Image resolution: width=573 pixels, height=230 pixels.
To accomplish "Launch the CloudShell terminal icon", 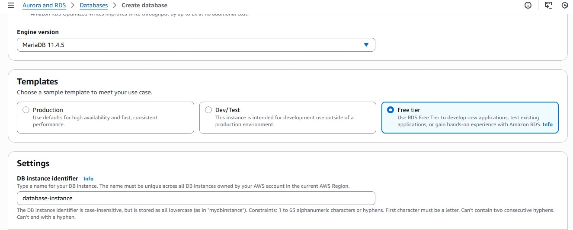I will [x=548, y=5].
